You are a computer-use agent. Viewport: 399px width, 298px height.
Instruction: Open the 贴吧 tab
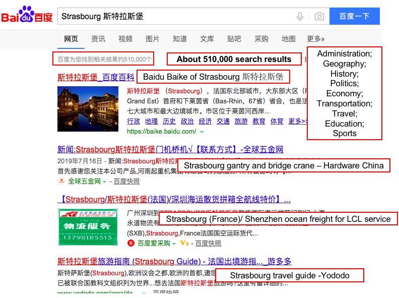(234, 39)
